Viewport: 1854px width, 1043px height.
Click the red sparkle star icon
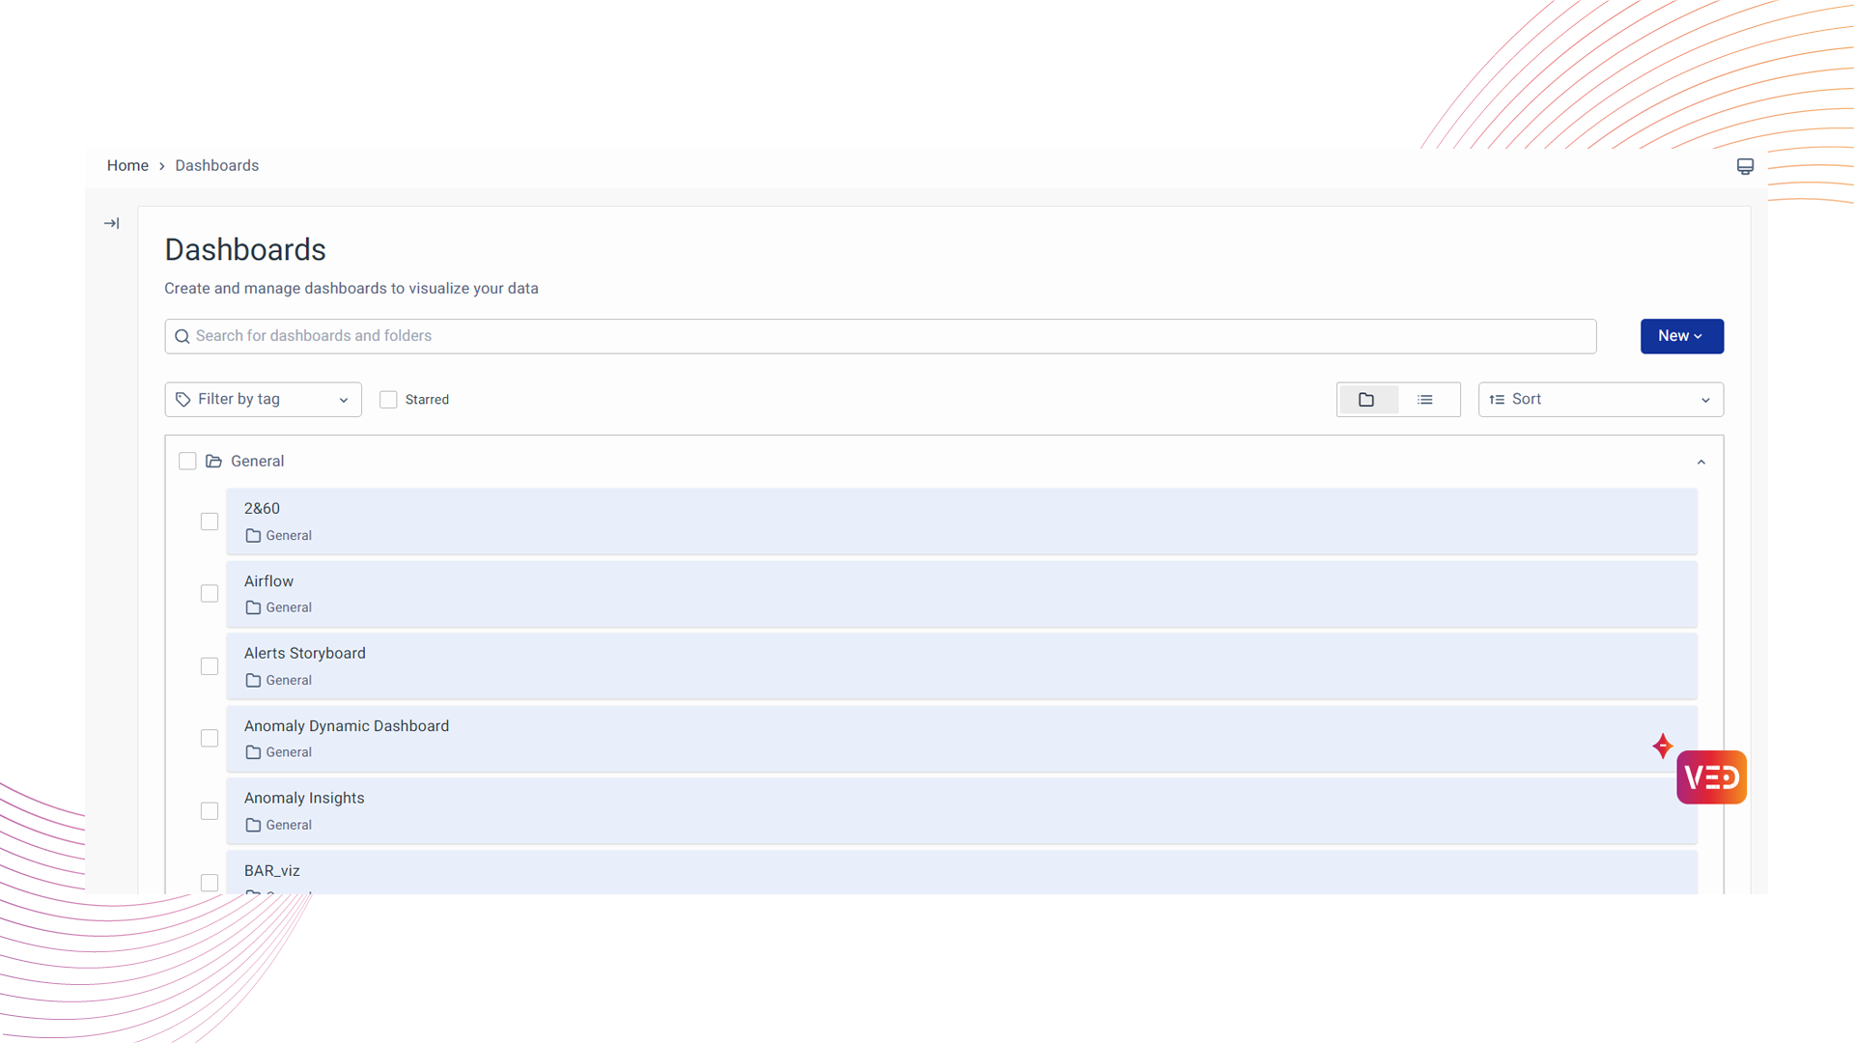pos(1662,746)
